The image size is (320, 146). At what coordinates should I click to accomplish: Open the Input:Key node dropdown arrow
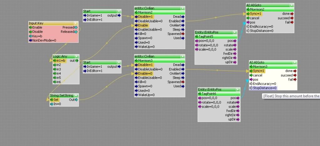pos(75,23)
